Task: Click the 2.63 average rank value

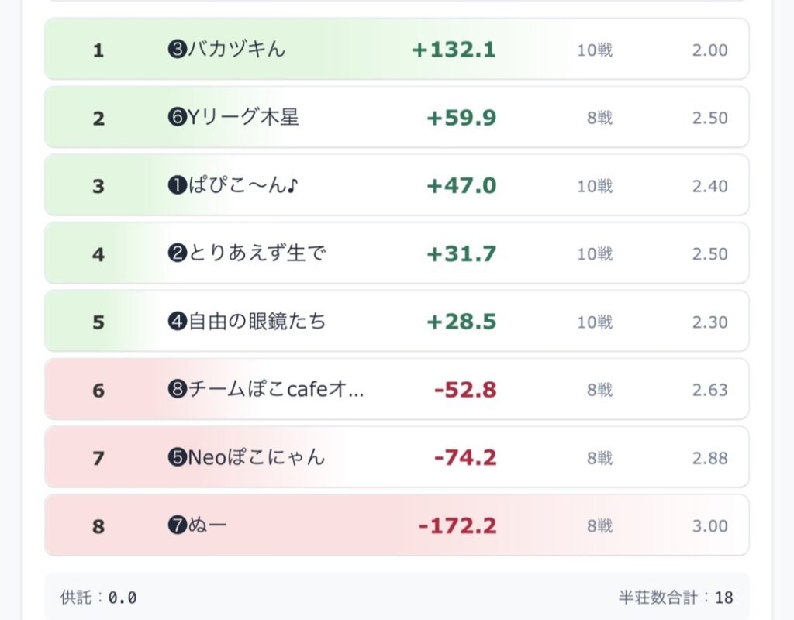Action: [710, 390]
